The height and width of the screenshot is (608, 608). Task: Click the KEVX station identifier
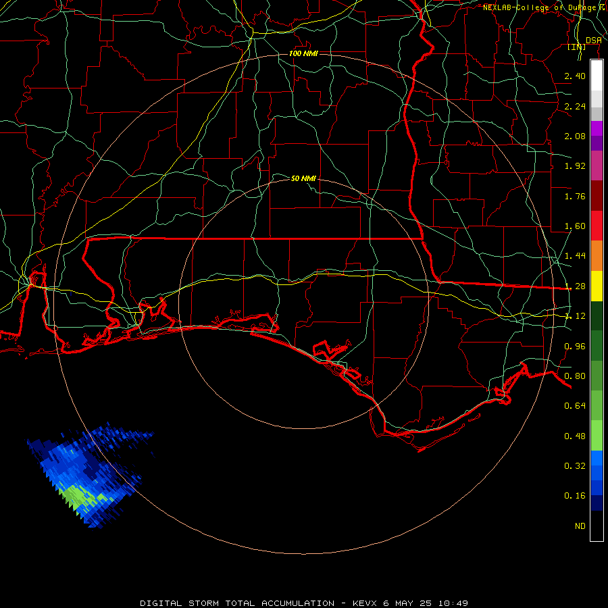coord(365,603)
